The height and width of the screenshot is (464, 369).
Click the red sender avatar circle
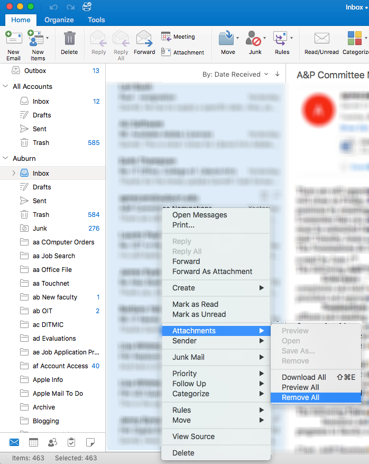pyautogui.click(x=318, y=110)
